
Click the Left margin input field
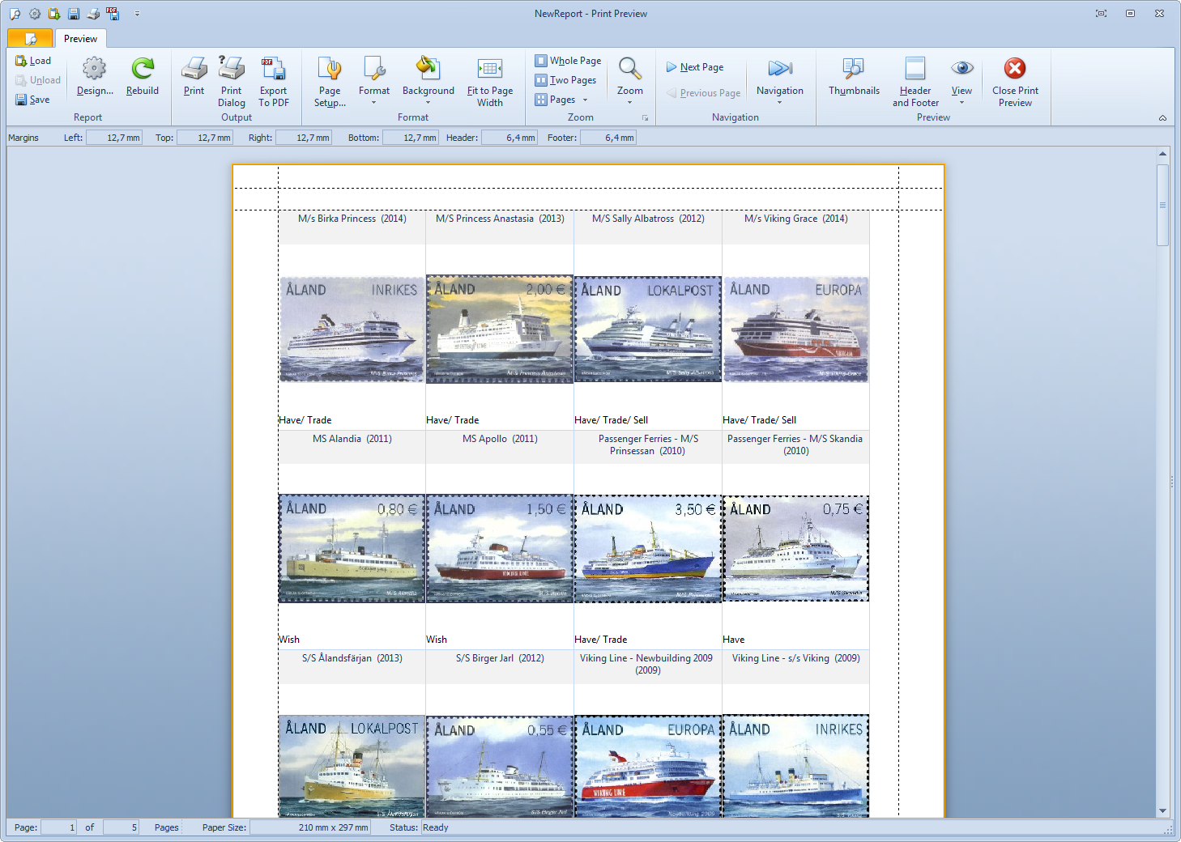pos(113,138)
